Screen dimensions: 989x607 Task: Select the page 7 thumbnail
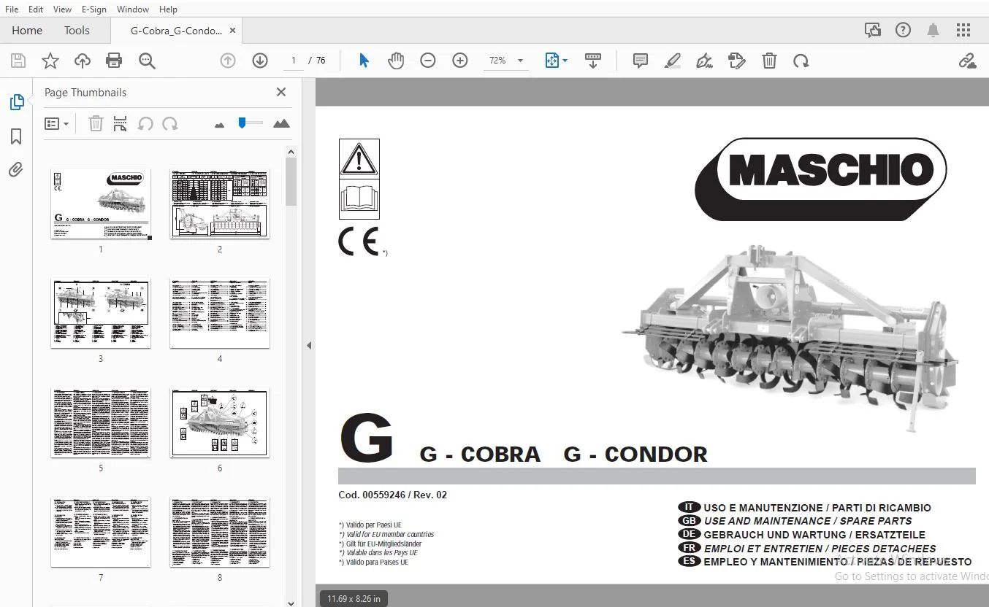click(x=101, y=532)
